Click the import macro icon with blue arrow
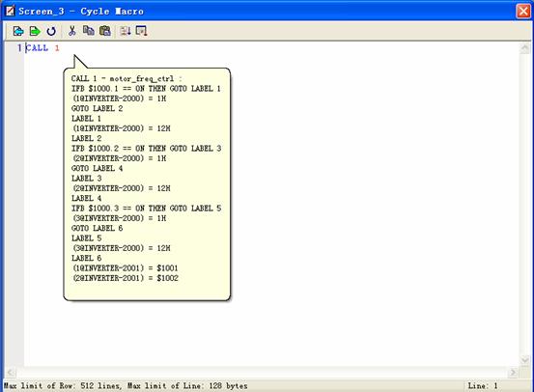The image size is (534, 392). coord(18,31)
